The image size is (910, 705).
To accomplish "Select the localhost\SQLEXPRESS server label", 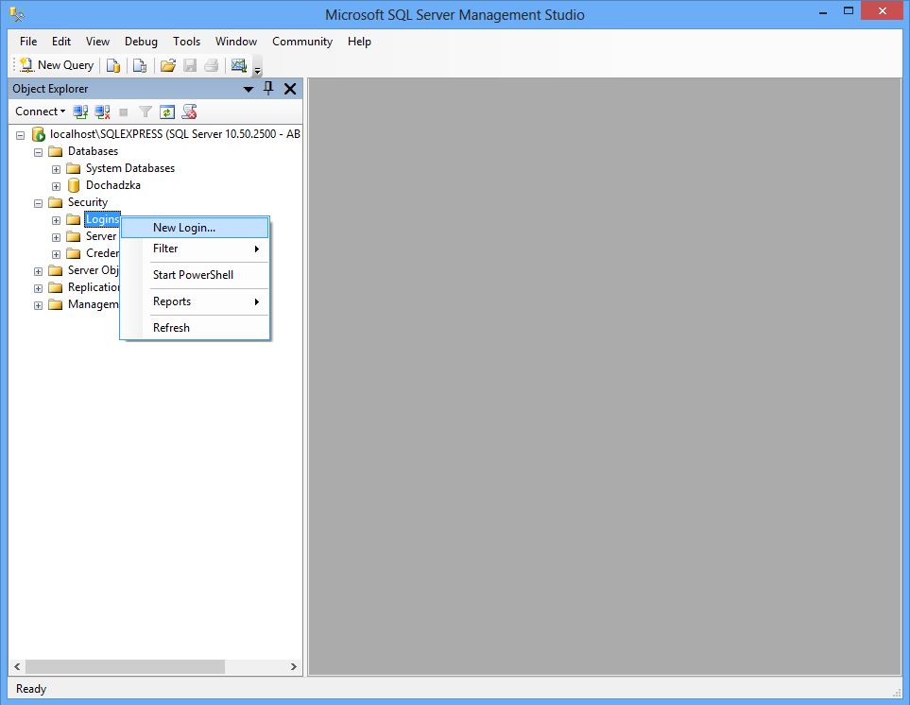I will [x=175, y=134].
